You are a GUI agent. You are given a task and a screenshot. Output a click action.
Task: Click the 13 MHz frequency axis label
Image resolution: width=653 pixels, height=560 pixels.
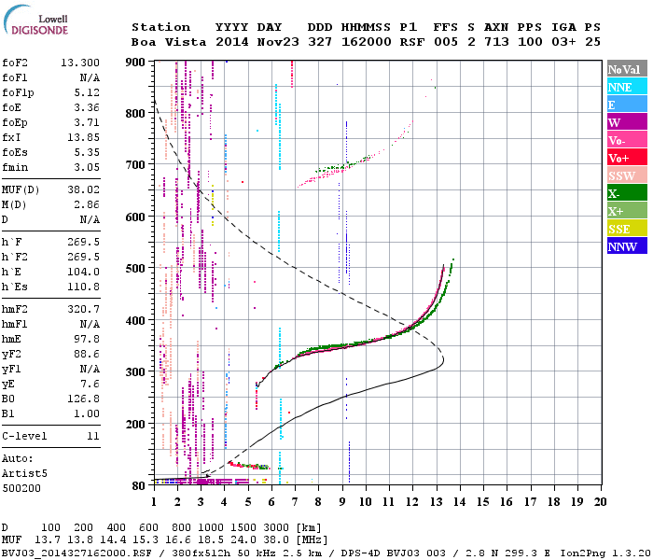(436, 502)
